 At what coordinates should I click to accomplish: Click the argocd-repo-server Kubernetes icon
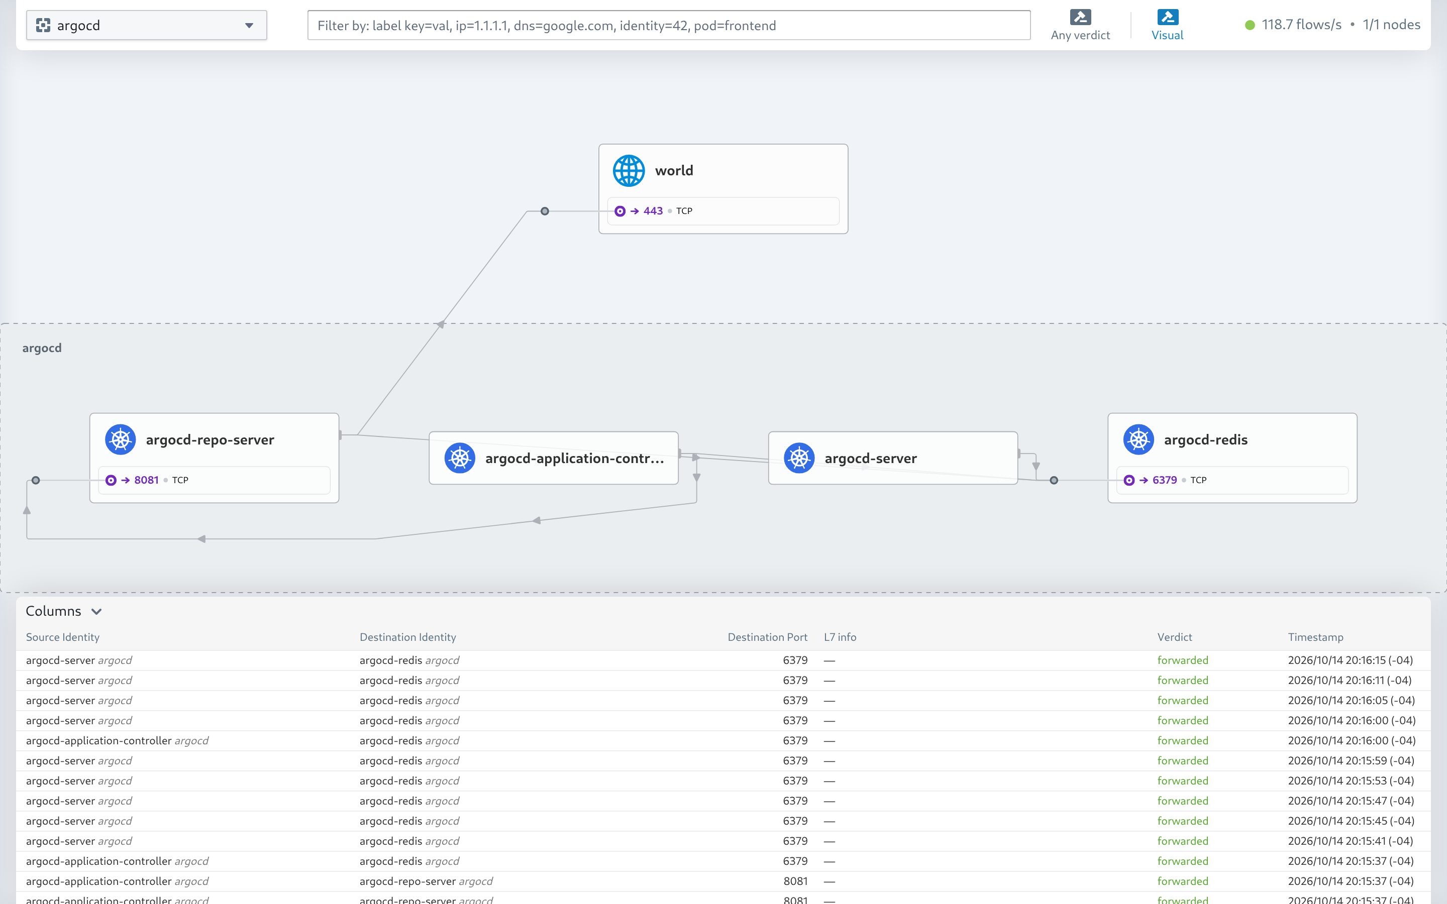click(120, 440)
